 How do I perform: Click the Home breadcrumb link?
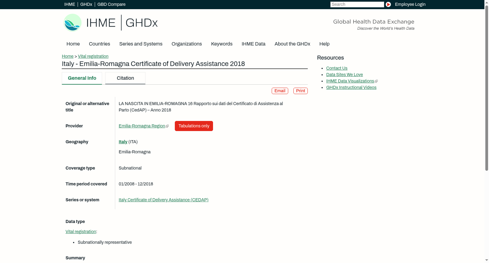click(68, 56)
